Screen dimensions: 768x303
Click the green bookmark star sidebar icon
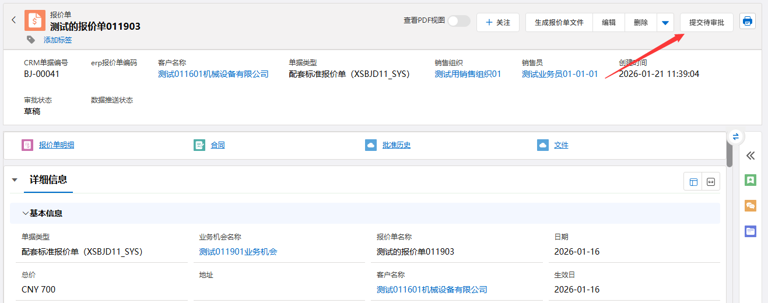click(x=751, y=180)
